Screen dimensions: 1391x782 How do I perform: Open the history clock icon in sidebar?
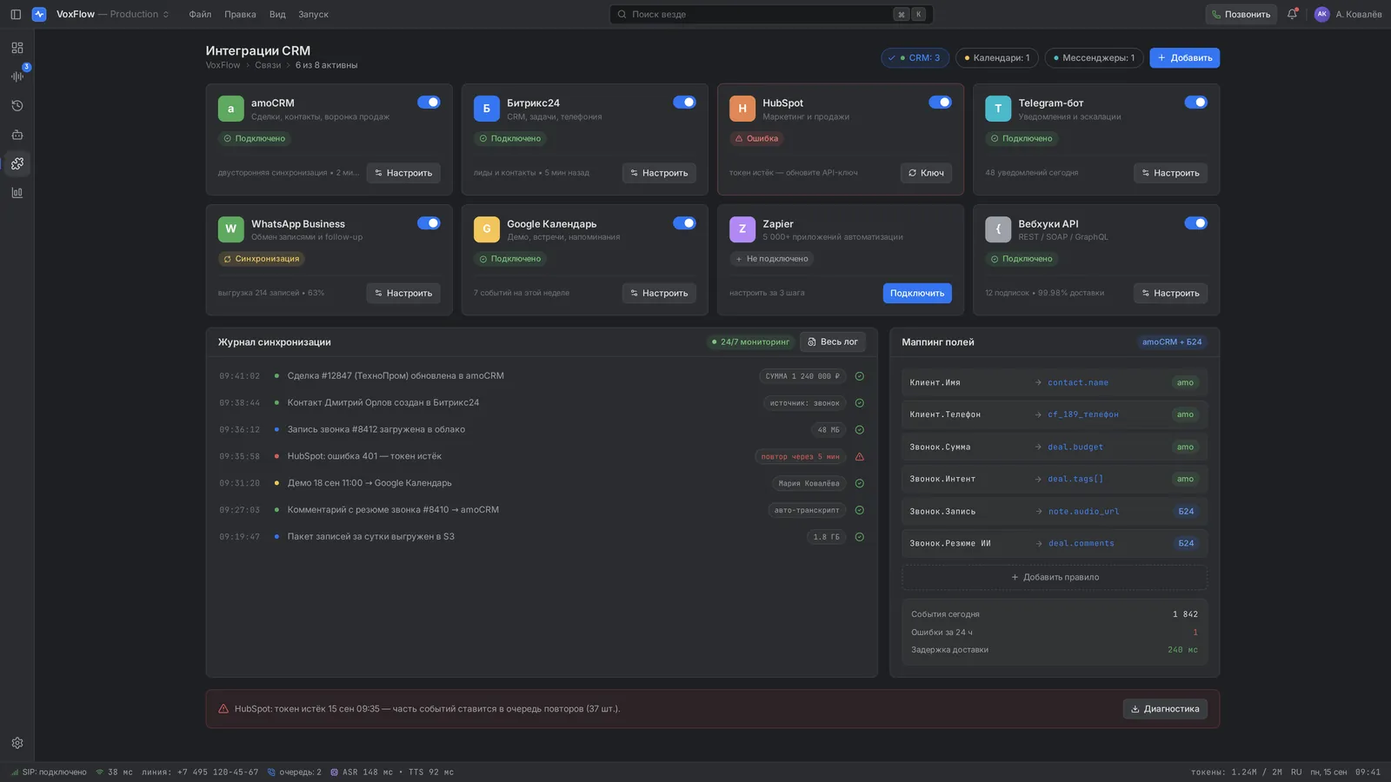click(17, 106)
